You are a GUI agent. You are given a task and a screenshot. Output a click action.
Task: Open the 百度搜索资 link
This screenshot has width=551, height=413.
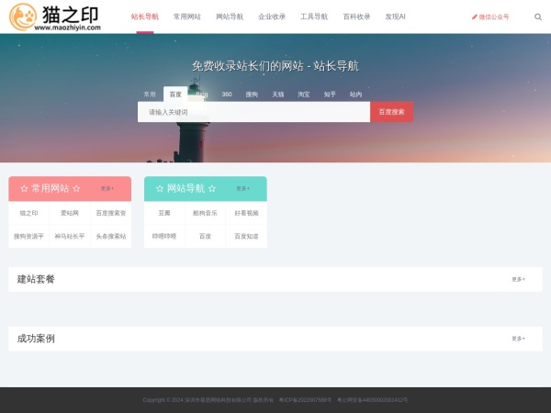111,213
